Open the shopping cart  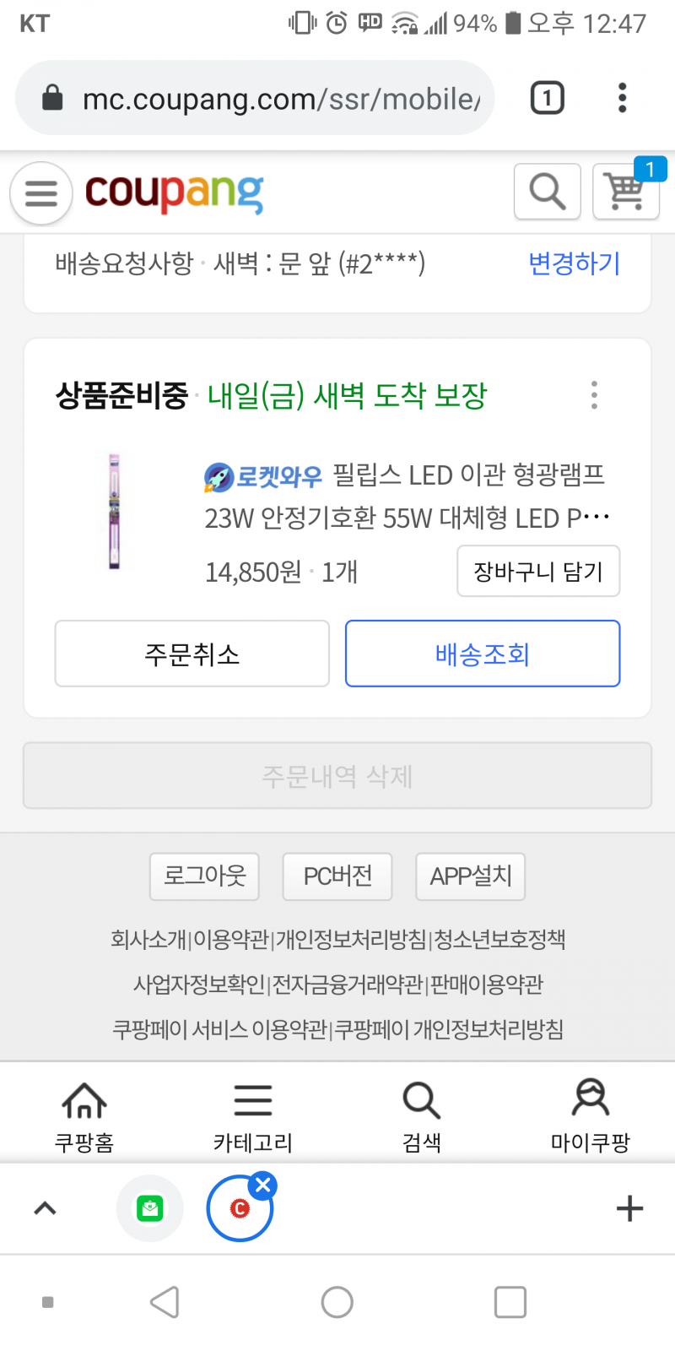coord(626,192)
